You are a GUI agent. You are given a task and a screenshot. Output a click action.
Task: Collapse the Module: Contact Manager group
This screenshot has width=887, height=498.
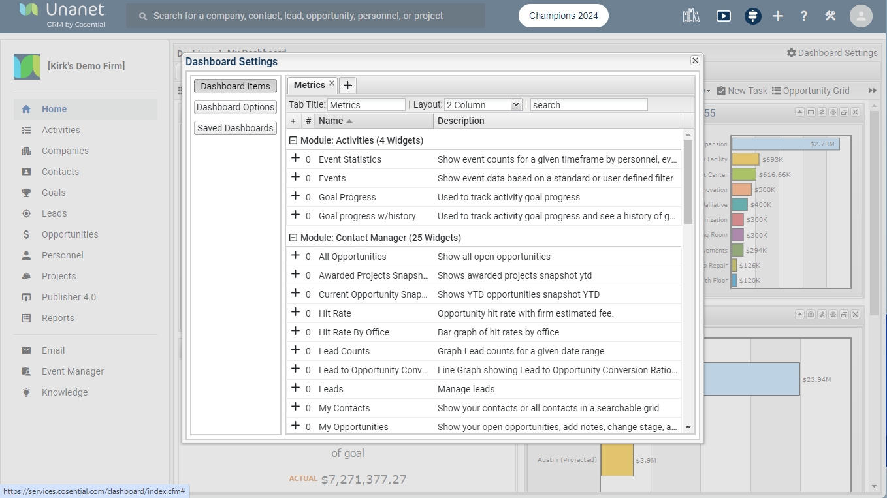pos(293,238)
